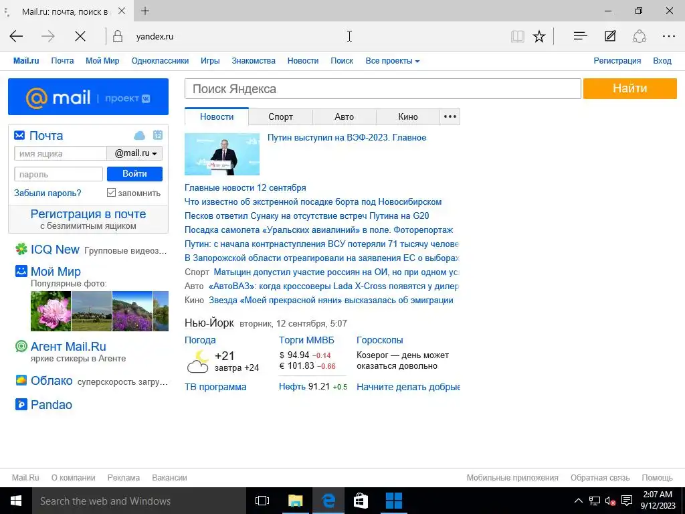Viewport: 685px width, 514px height.
Task: Add page to favorites with star icon
Action: [539, 36]
